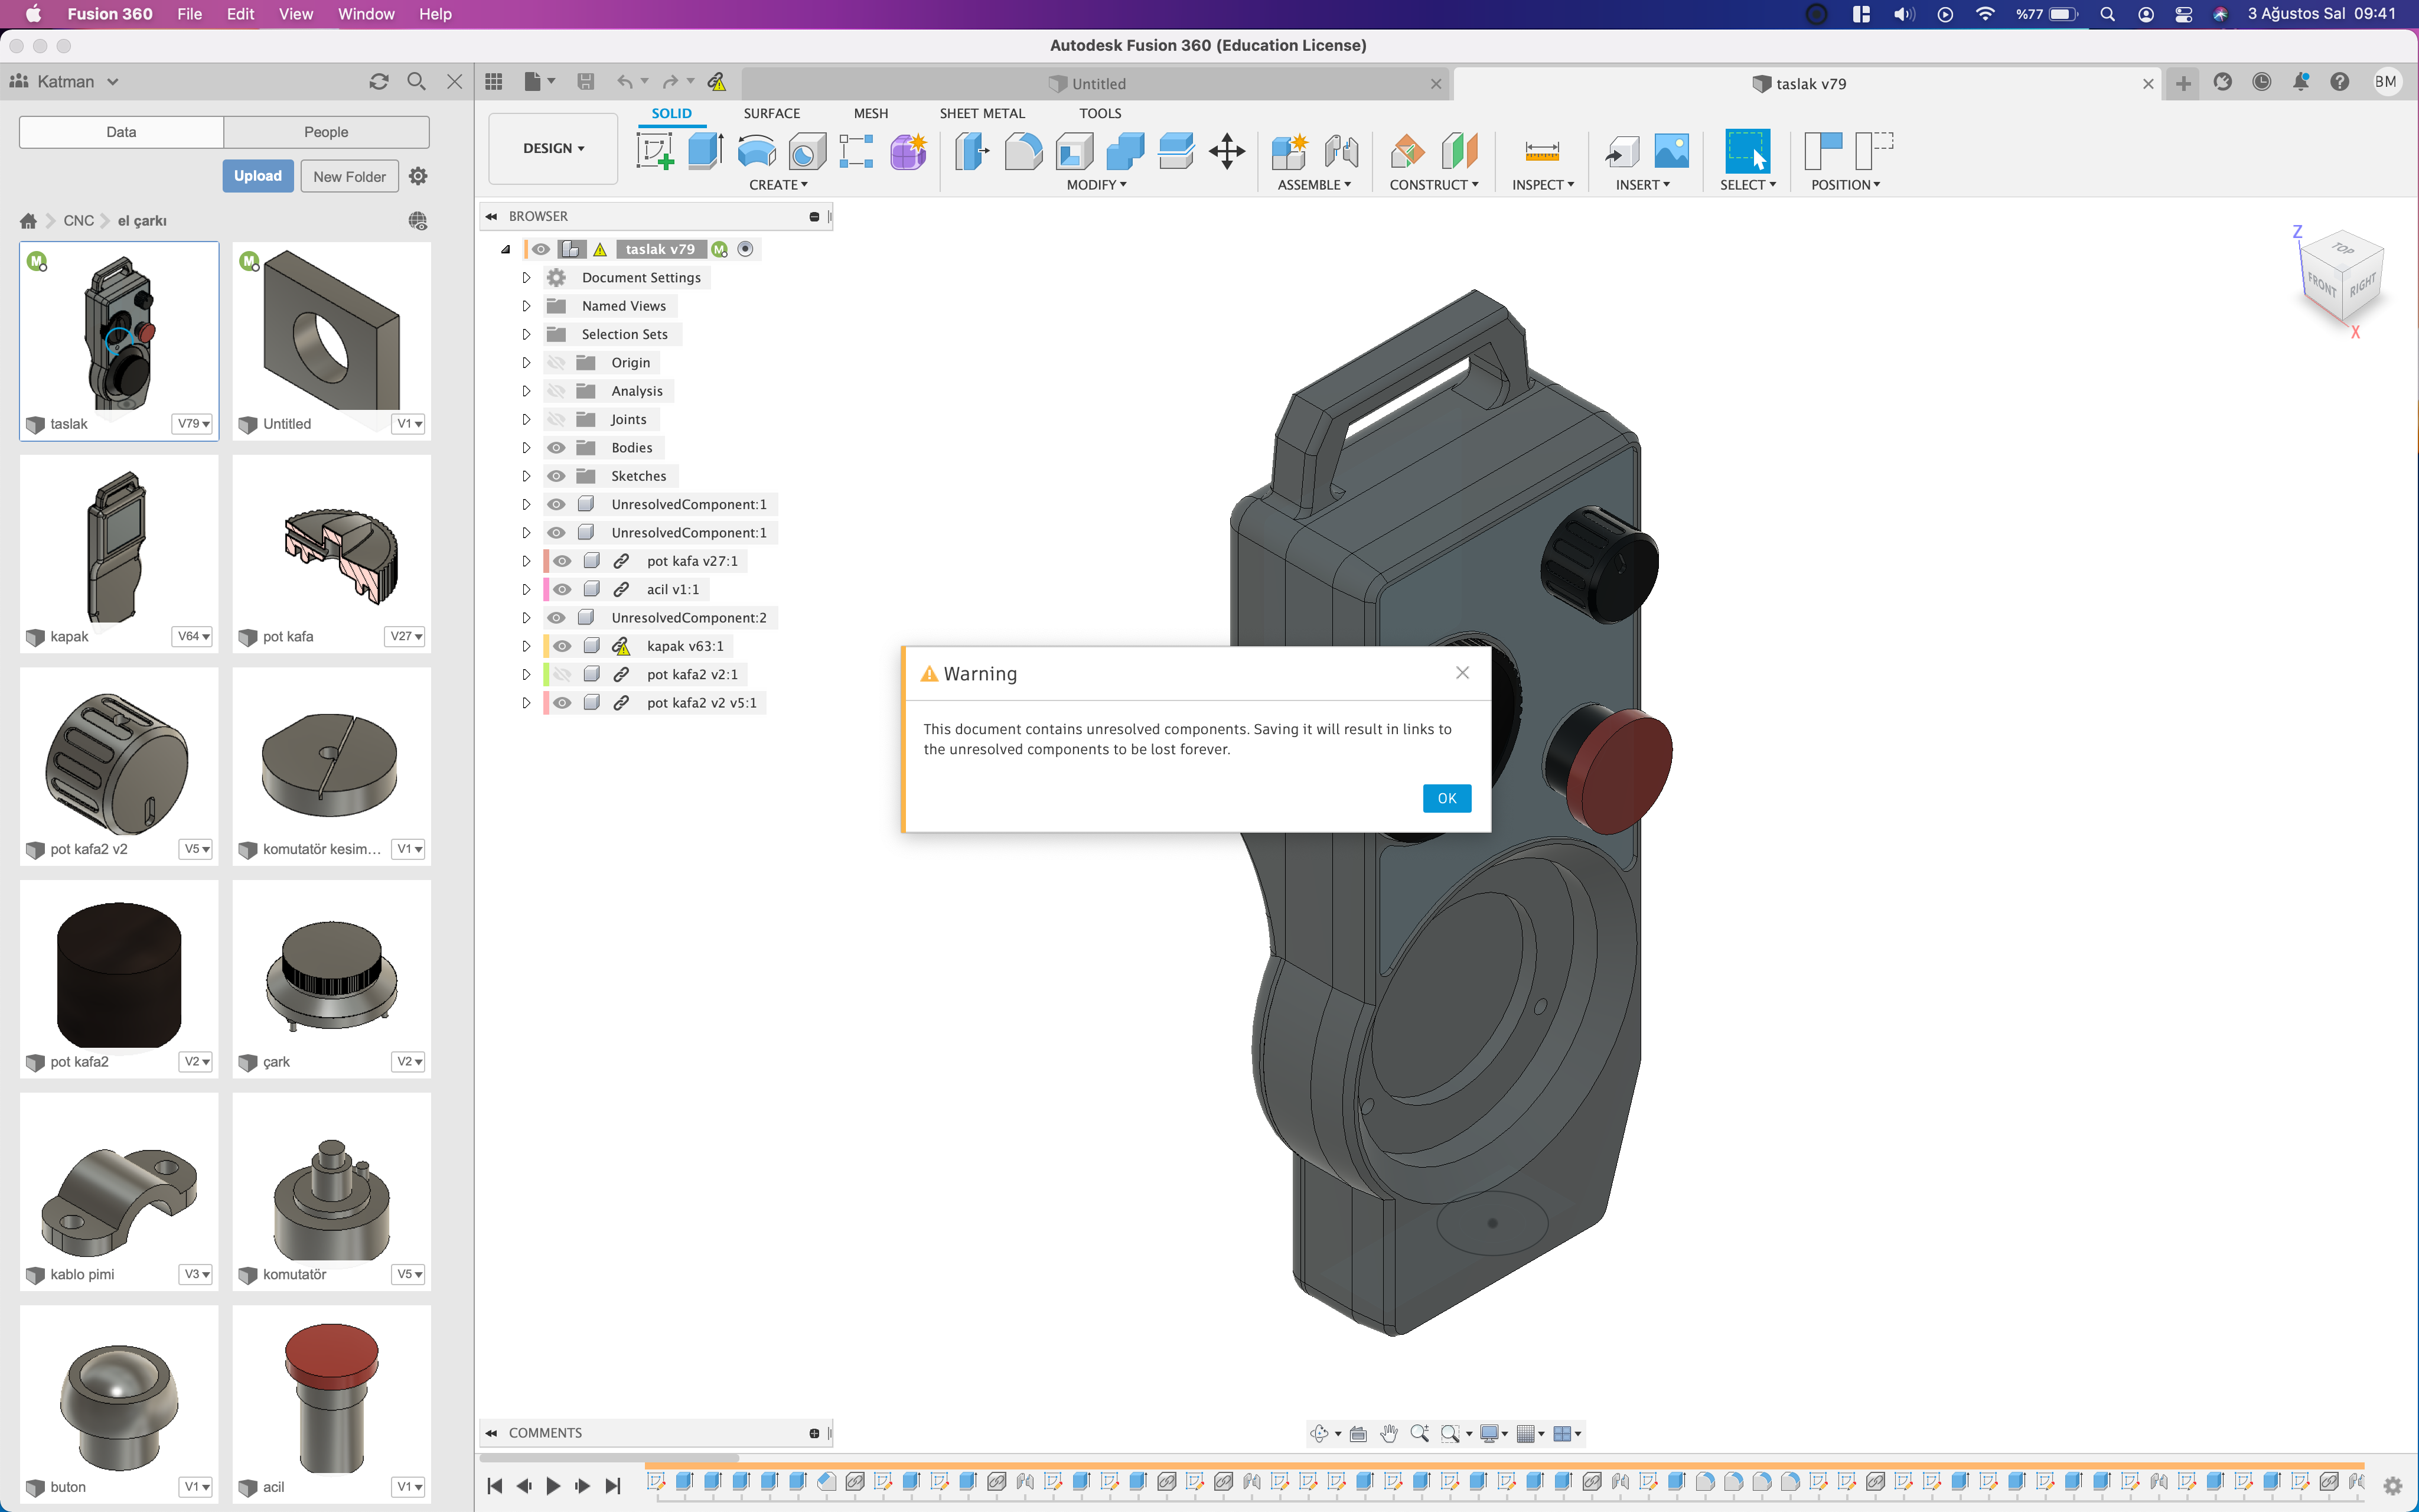Select the Press Pull tool

(x=971, y=151)
